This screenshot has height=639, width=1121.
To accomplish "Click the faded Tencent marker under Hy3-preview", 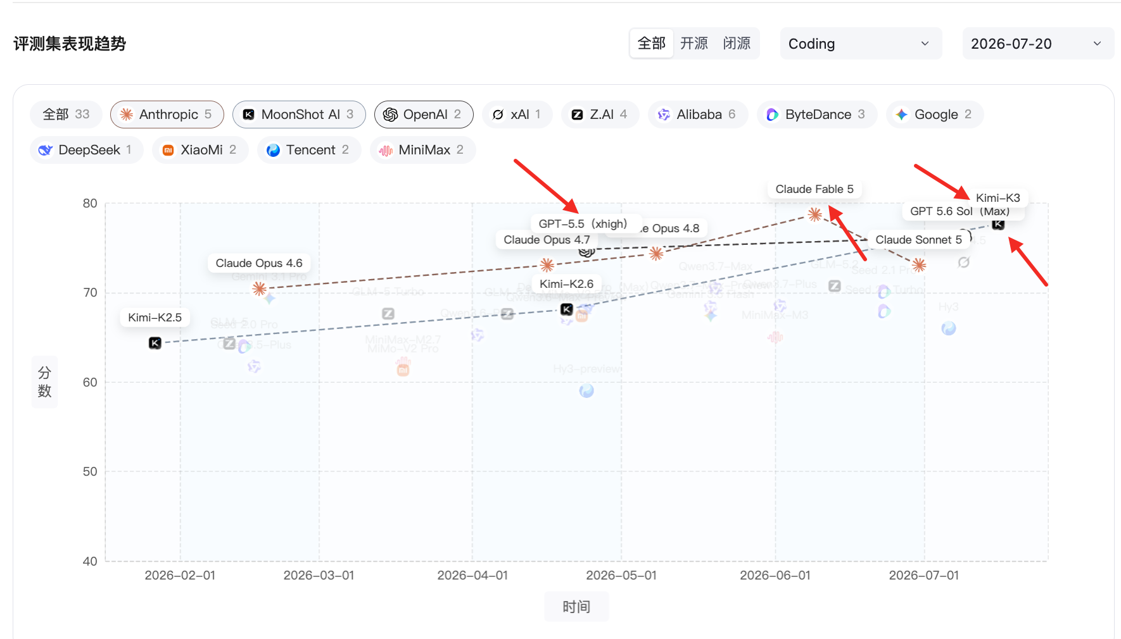I will point(586,391).
